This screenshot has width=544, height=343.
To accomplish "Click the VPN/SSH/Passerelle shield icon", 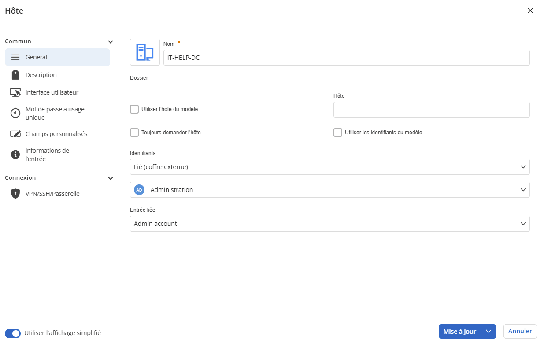I will pyautogui.click(x=15, y=194).
